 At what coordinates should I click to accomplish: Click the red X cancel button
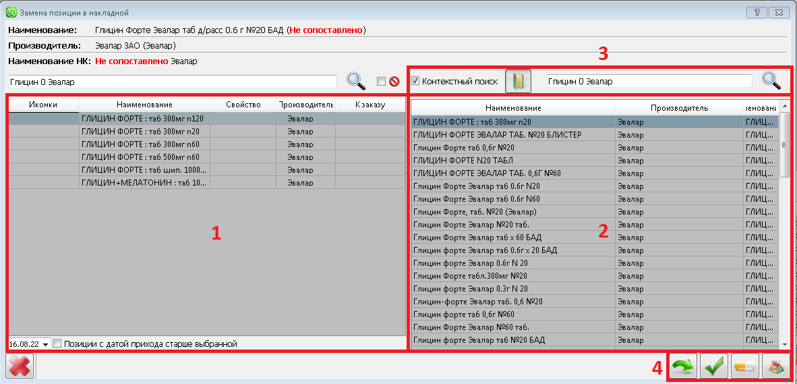pos(20,366)
